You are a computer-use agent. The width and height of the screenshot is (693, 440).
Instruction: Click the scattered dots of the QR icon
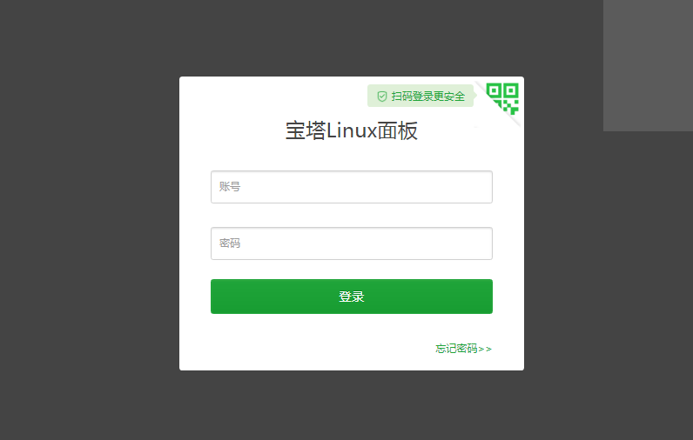pyautogui.click(x=510, y=107)
